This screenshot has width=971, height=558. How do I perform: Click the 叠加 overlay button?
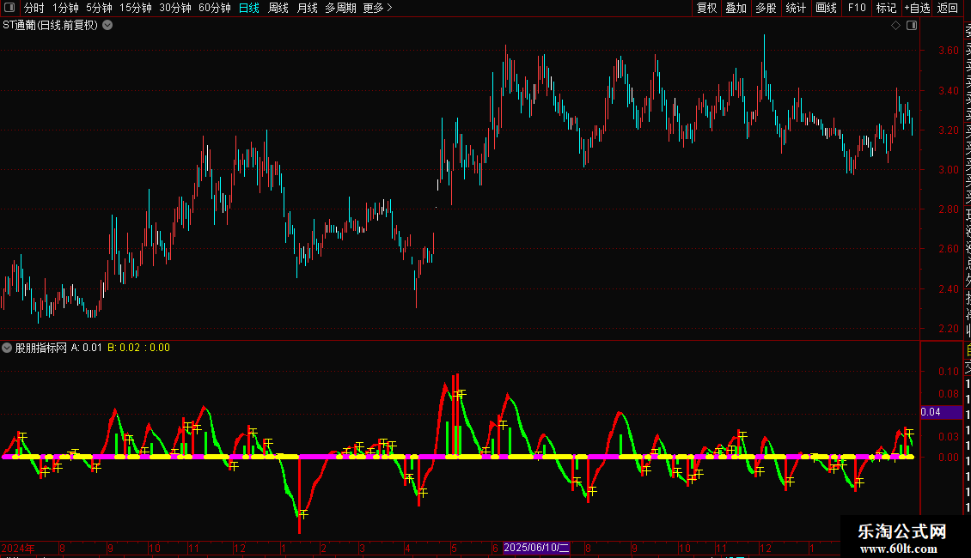click(x=736, y=8)
